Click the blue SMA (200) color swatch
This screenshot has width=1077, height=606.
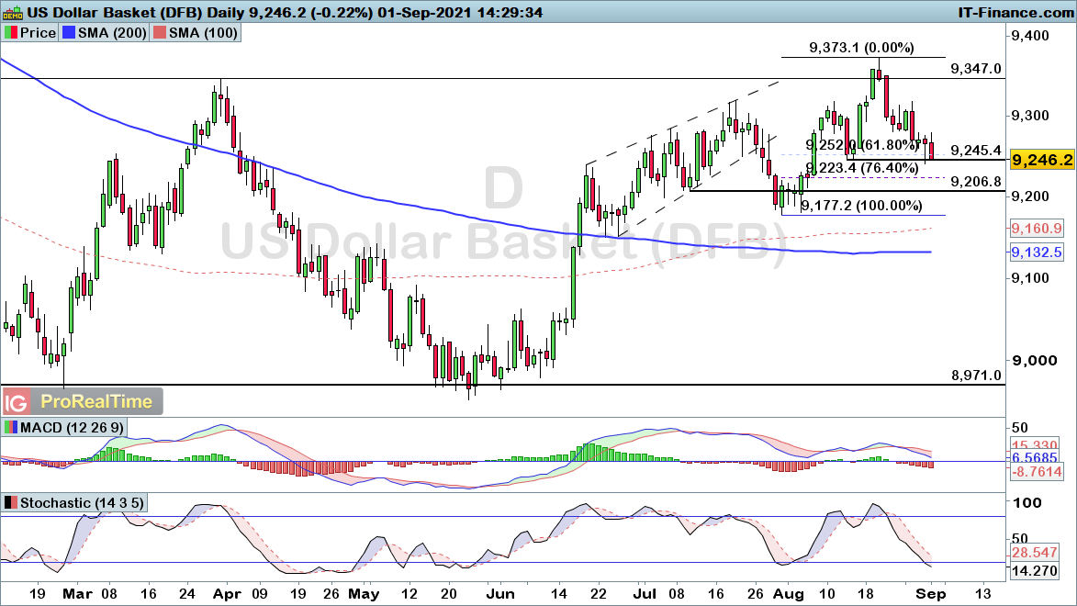point(68,33)
